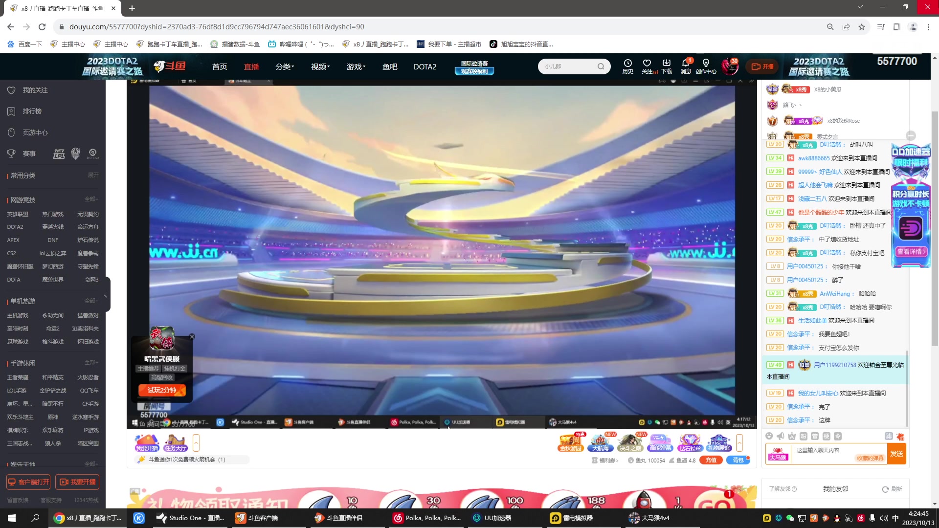Click the bookmark star in address bar
This screenshot has height=528, width=939.
[861, 27]
